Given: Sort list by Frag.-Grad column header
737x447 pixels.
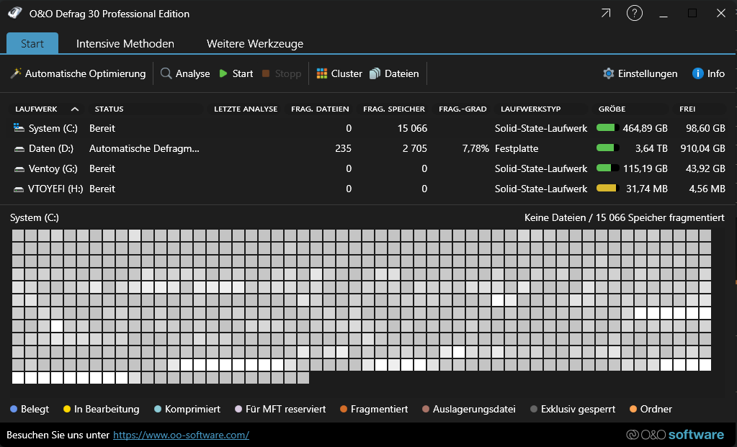Looking at the screenshot, I should 463,109.
